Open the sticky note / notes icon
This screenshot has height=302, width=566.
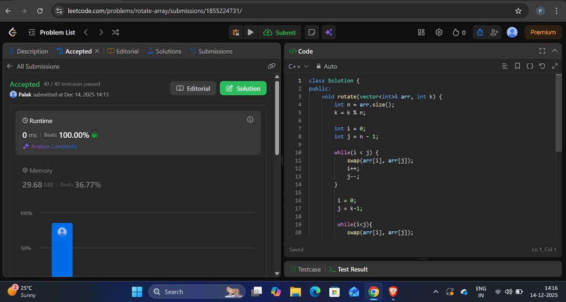(x=311, y=32)
